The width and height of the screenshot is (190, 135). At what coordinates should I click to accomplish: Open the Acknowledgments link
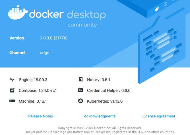pyautogui.click(x=100, y=116)
